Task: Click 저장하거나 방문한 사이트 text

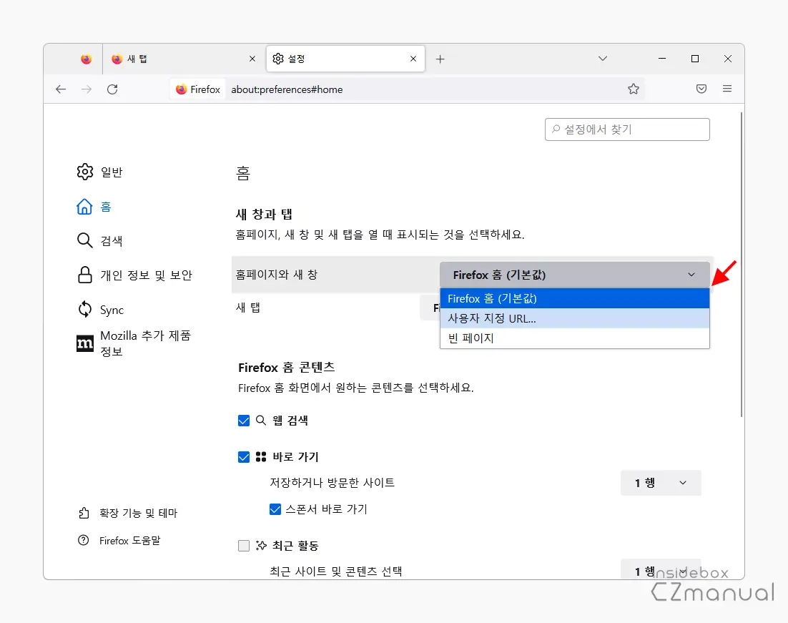Action: [333, 483]
